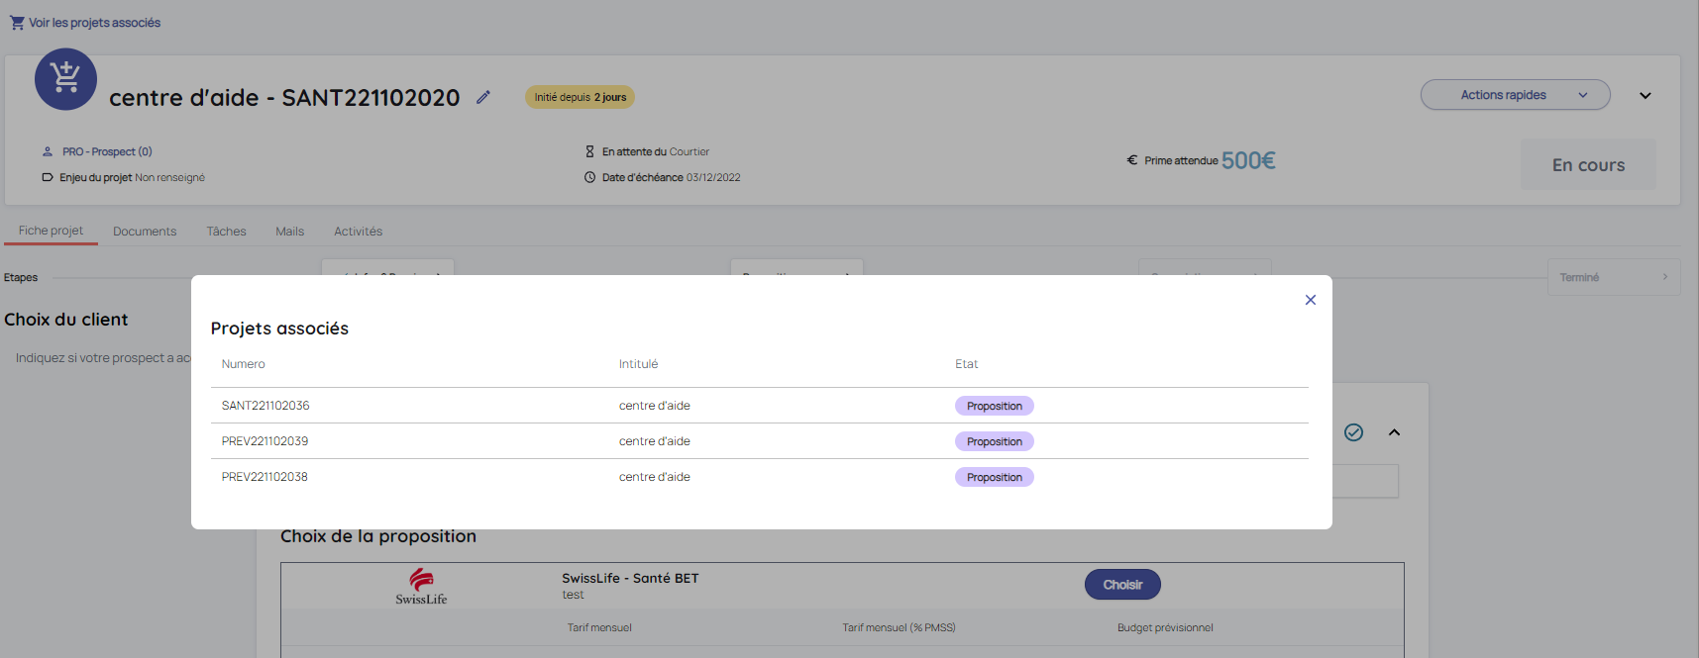Click the pencil icon to edit project title

[483, 97]
